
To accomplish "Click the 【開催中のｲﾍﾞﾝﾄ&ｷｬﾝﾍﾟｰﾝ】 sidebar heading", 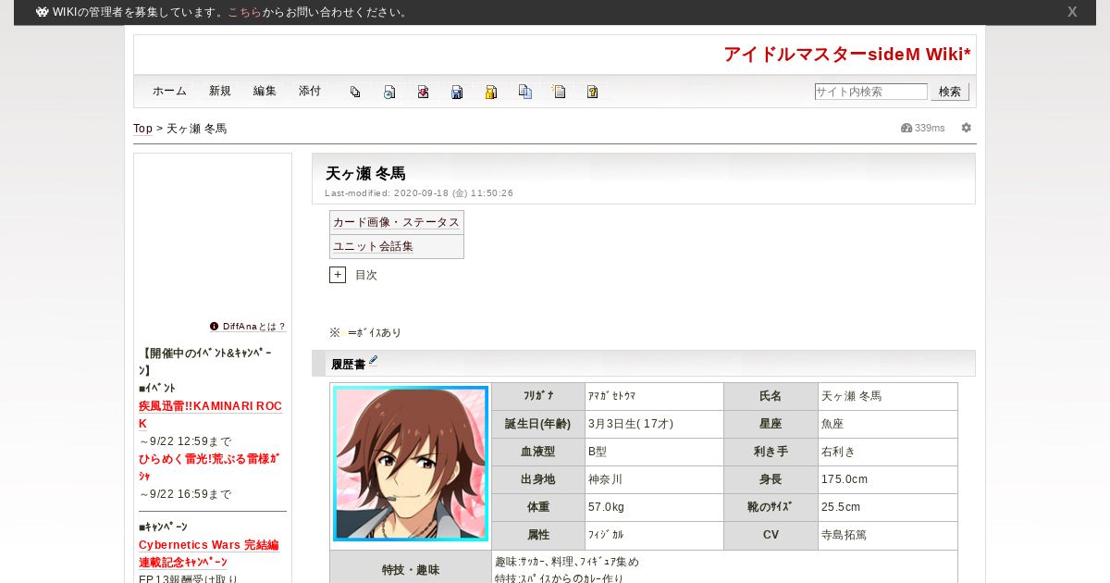I will click(x=206, y=362).
